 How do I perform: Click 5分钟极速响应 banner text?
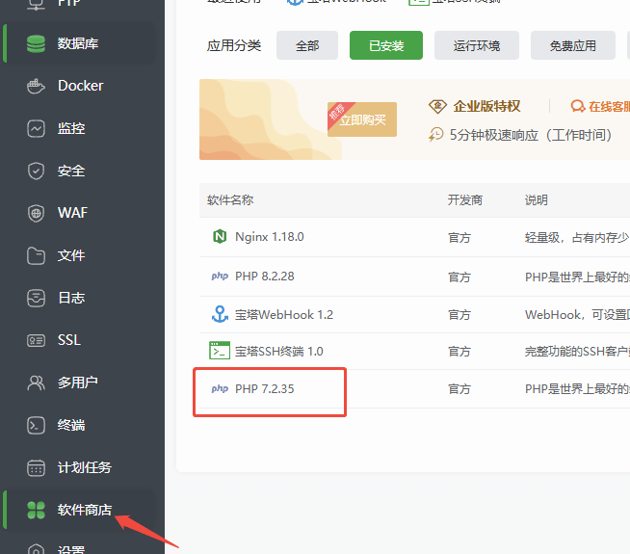click(x=531, y=135)
